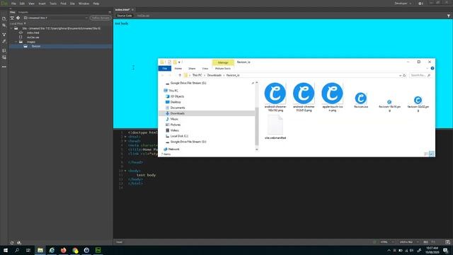Viewport: 453px width, 255px height.
Task: Click the File tab in Explorer ribbon
Action: 165,69
